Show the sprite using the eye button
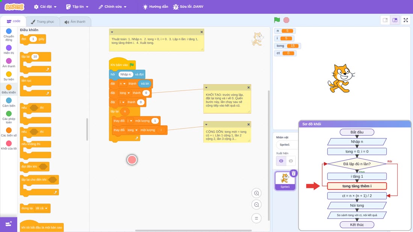413x232 pixels. (281, 161)
